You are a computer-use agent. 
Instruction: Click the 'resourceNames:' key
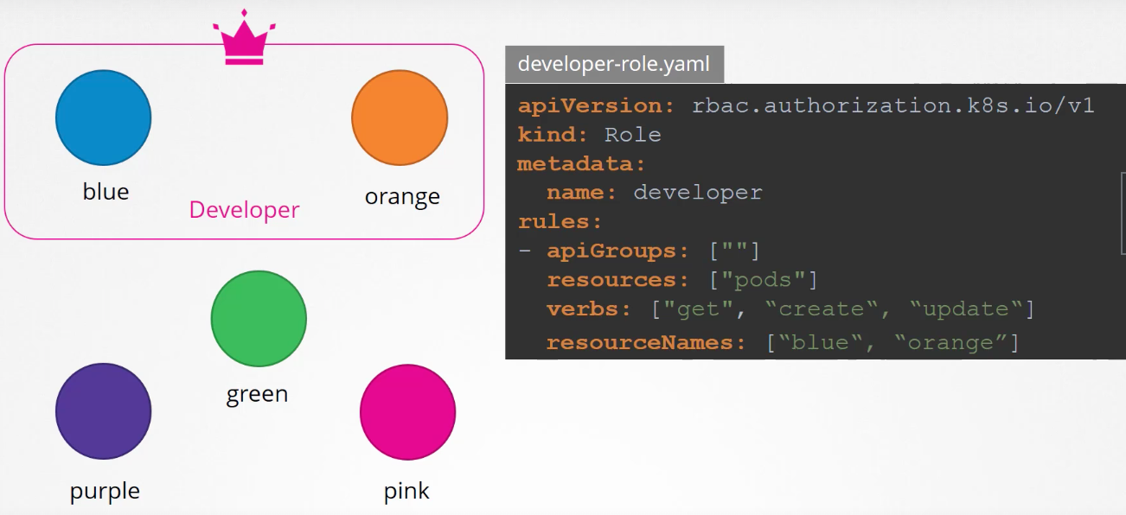point(646,342)
